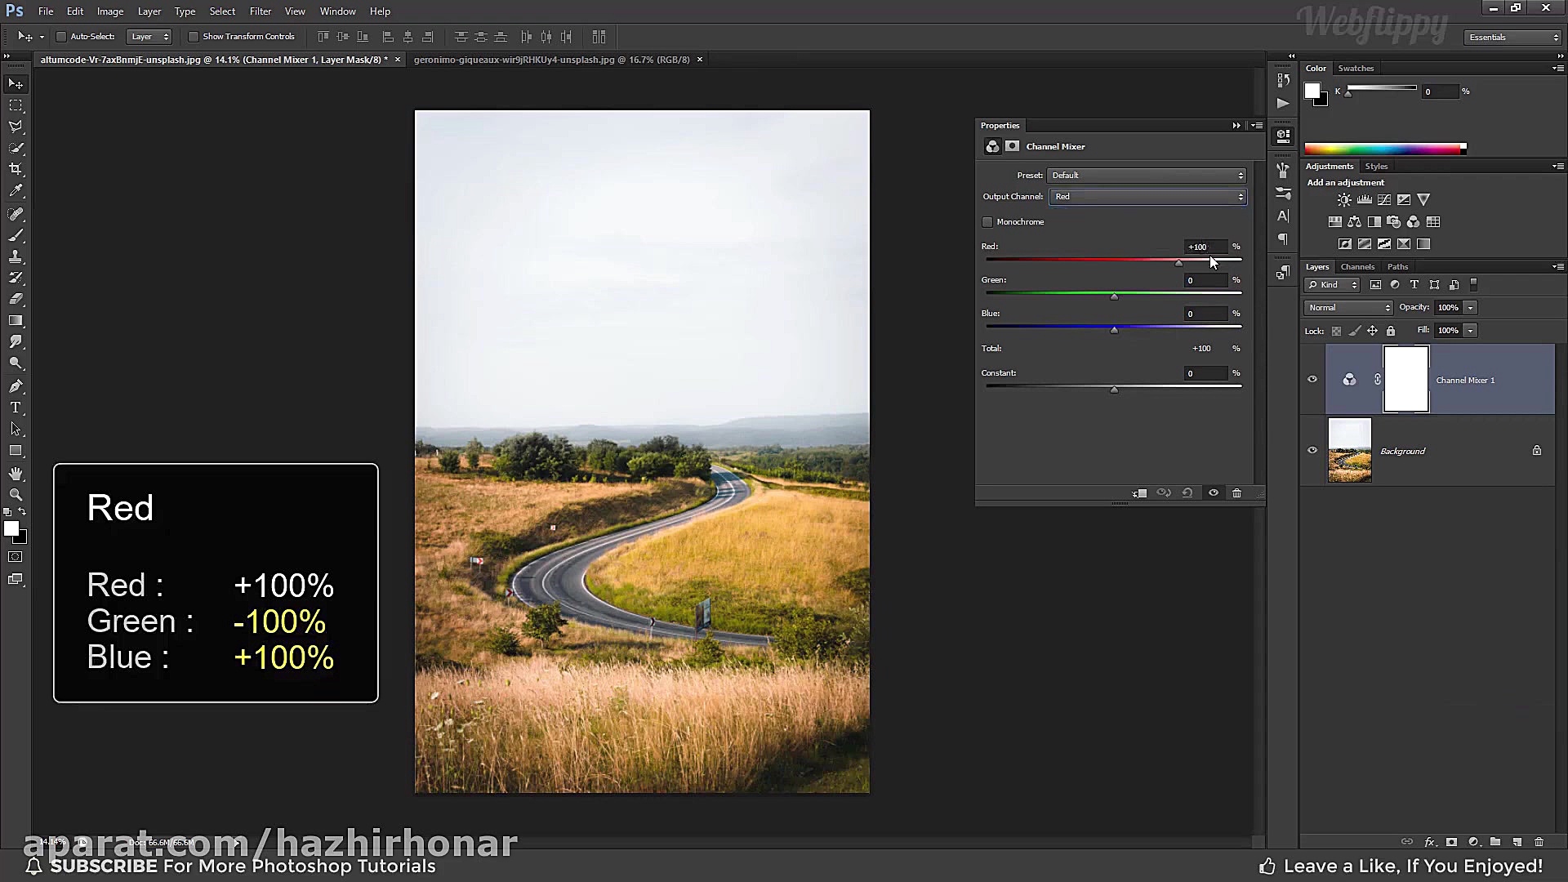Image resolution: width=1568 pixels, height=882 pixels.
Task: Click the Green channel slider handle
Action: point(1114,297)
